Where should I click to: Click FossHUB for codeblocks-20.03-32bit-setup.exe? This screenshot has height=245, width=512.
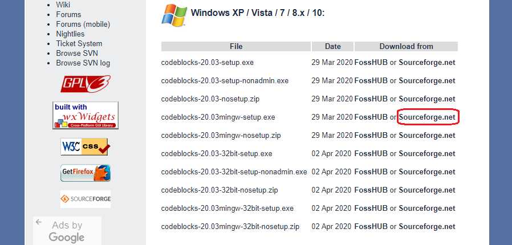point(371,154)
